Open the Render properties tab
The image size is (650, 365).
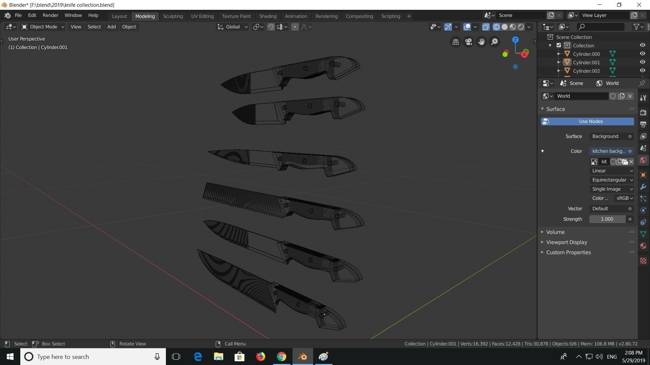pyautogui.click(x=643, y=113)
